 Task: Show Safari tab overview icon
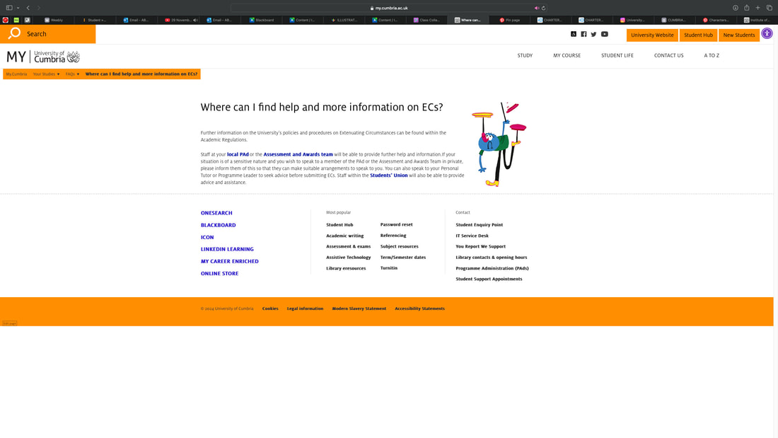coord(769,8)
